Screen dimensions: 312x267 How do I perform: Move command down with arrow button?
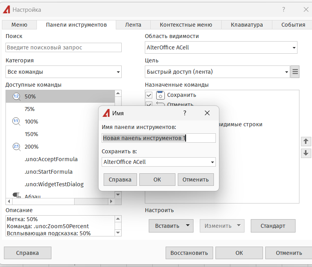[306, 153]
